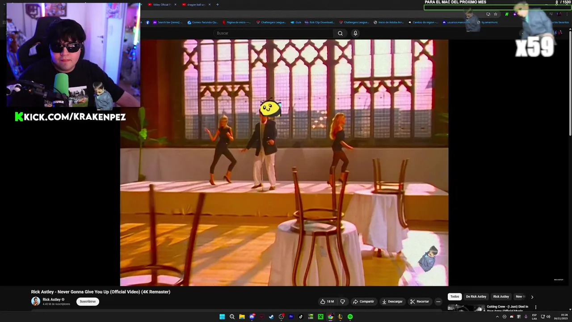Open the tray microphone status icon

pos(526,317)
